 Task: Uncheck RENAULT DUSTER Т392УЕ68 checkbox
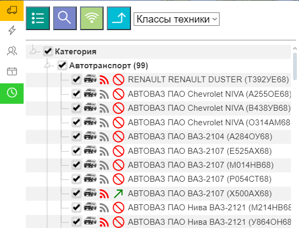tap(76, 80)
